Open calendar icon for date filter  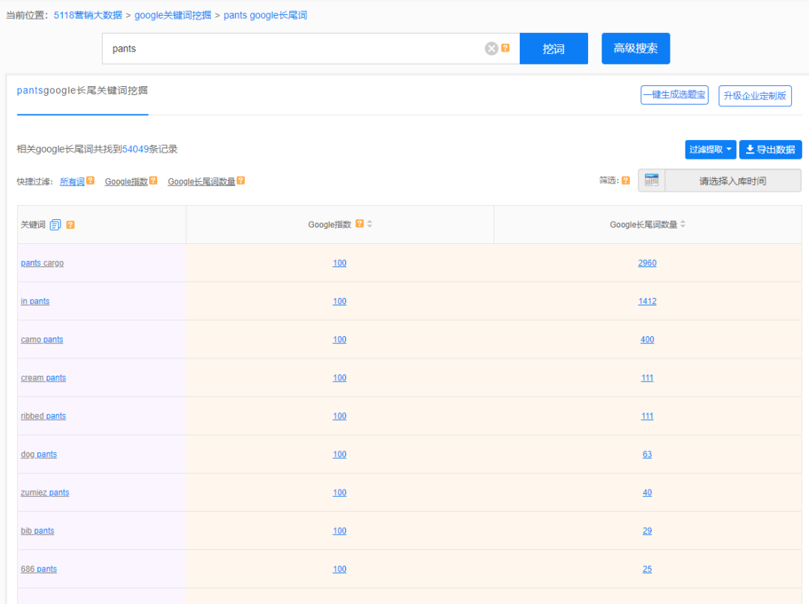click(652, 180)
